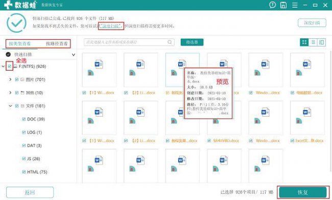Uncheck the JS (26) checkbox

pos(24,159)
